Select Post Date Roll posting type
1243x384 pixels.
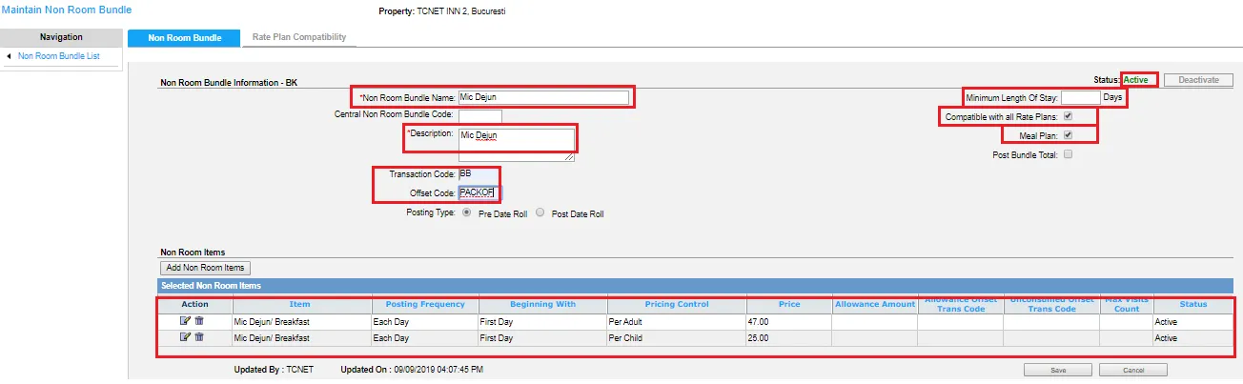[540, 213]
